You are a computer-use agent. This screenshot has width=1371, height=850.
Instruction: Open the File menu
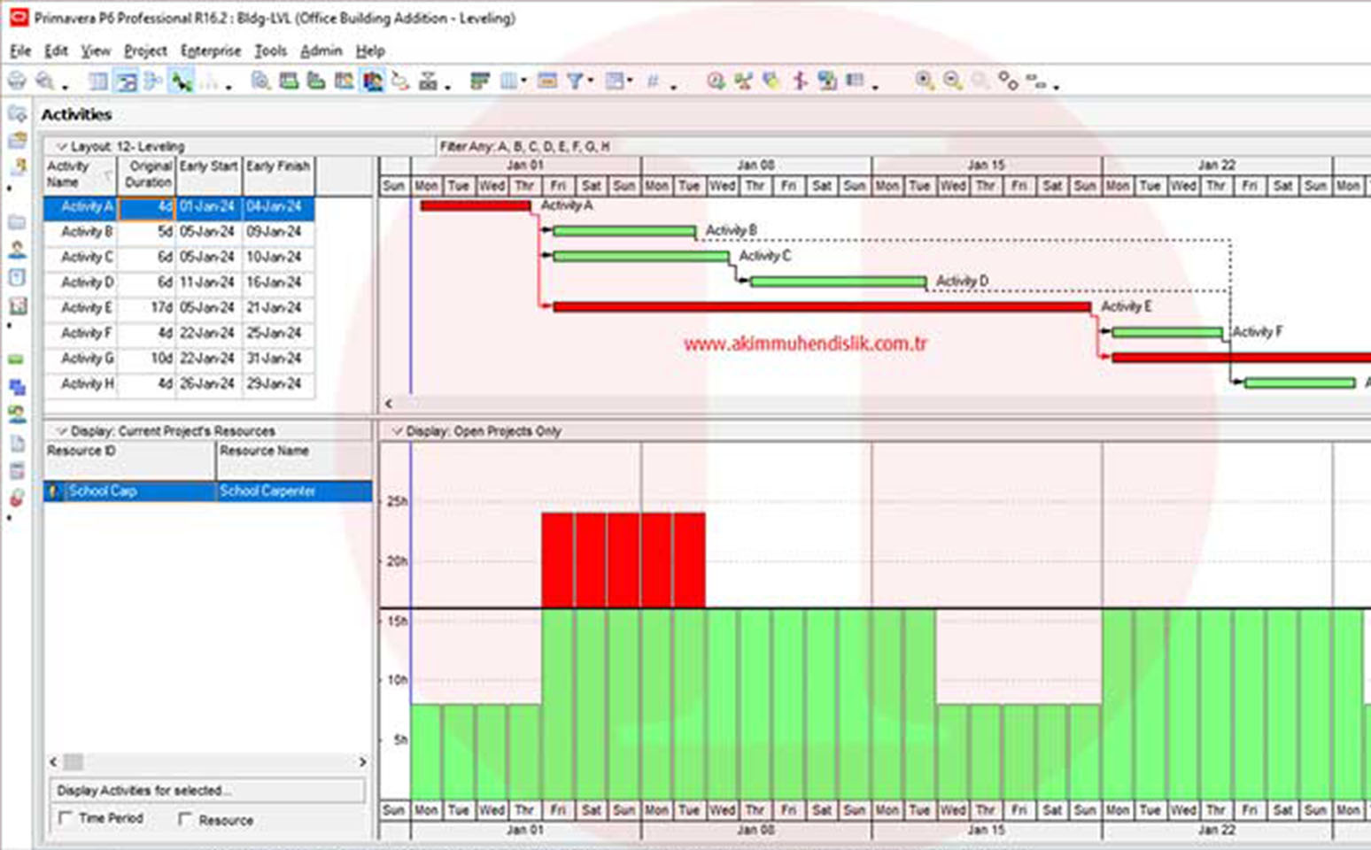pyautogui.click(x=20, y=50)
